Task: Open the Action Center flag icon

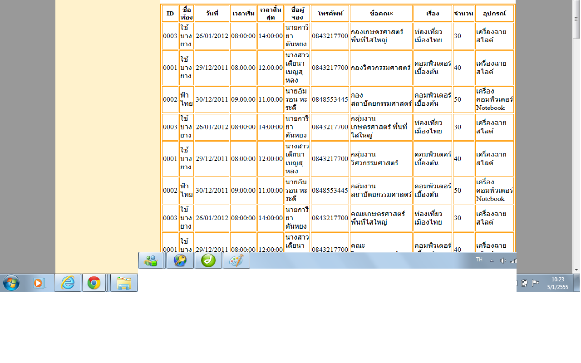Action: tap(536, 283)
